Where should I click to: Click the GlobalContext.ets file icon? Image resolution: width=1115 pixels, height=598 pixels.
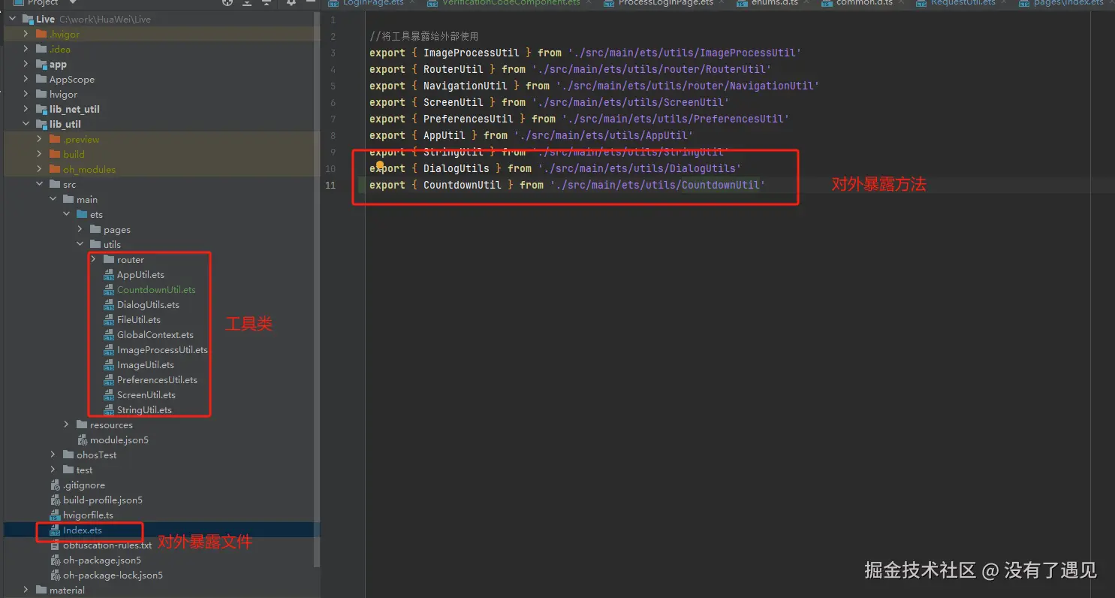coord(109,335)
